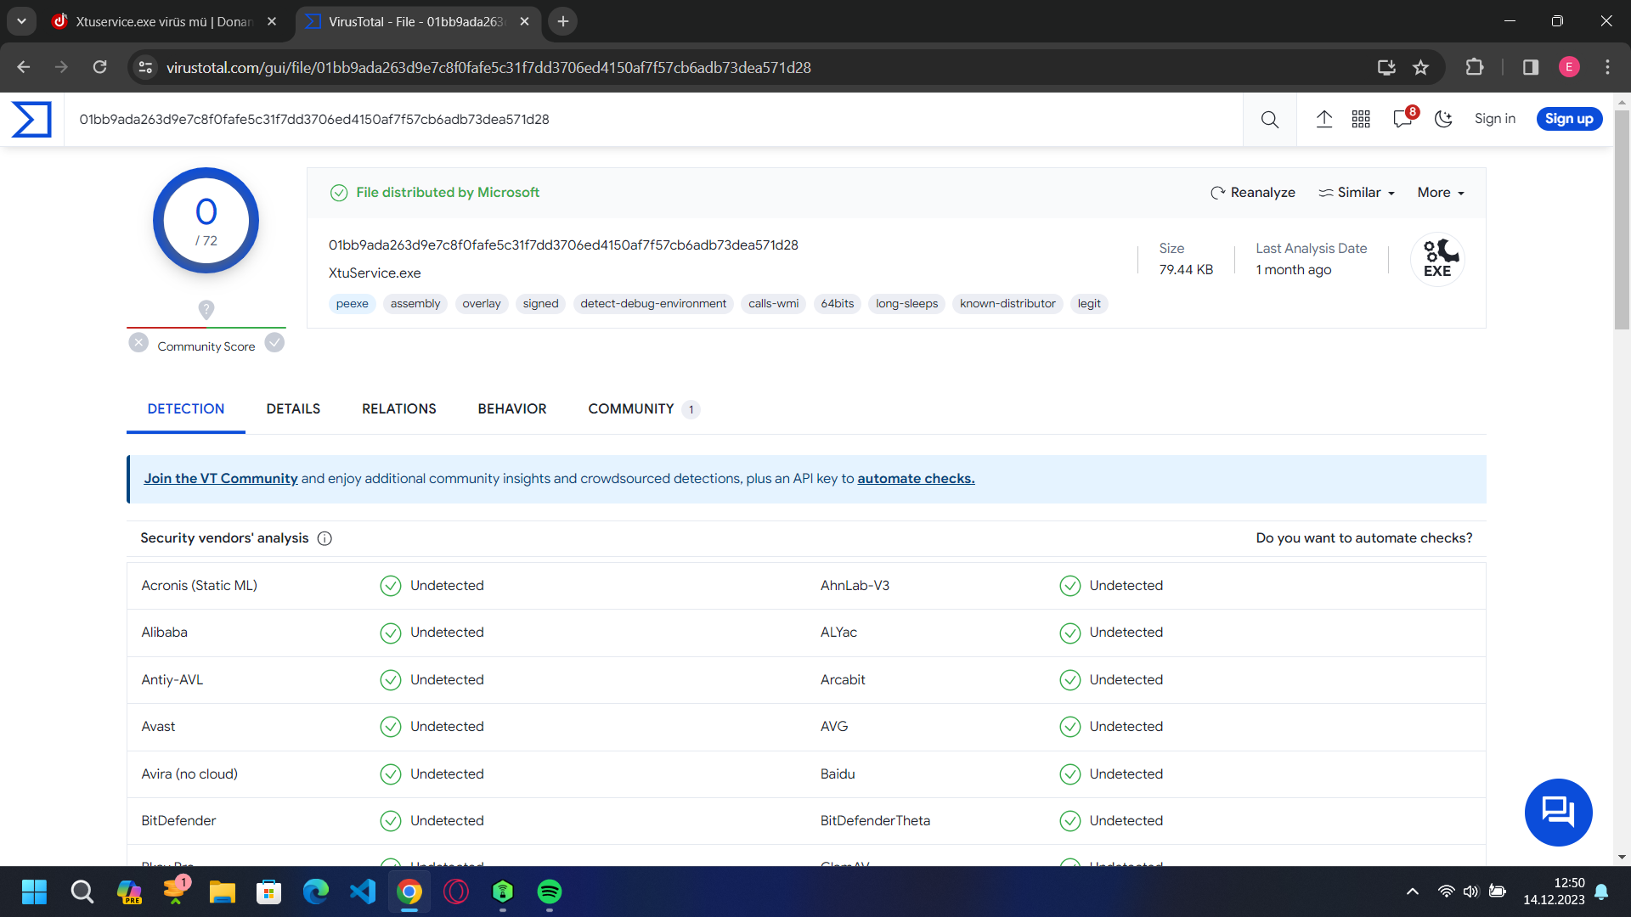Open the apps grid icon
Viewport: 1631px width, 917px height.
point(1361,119)
